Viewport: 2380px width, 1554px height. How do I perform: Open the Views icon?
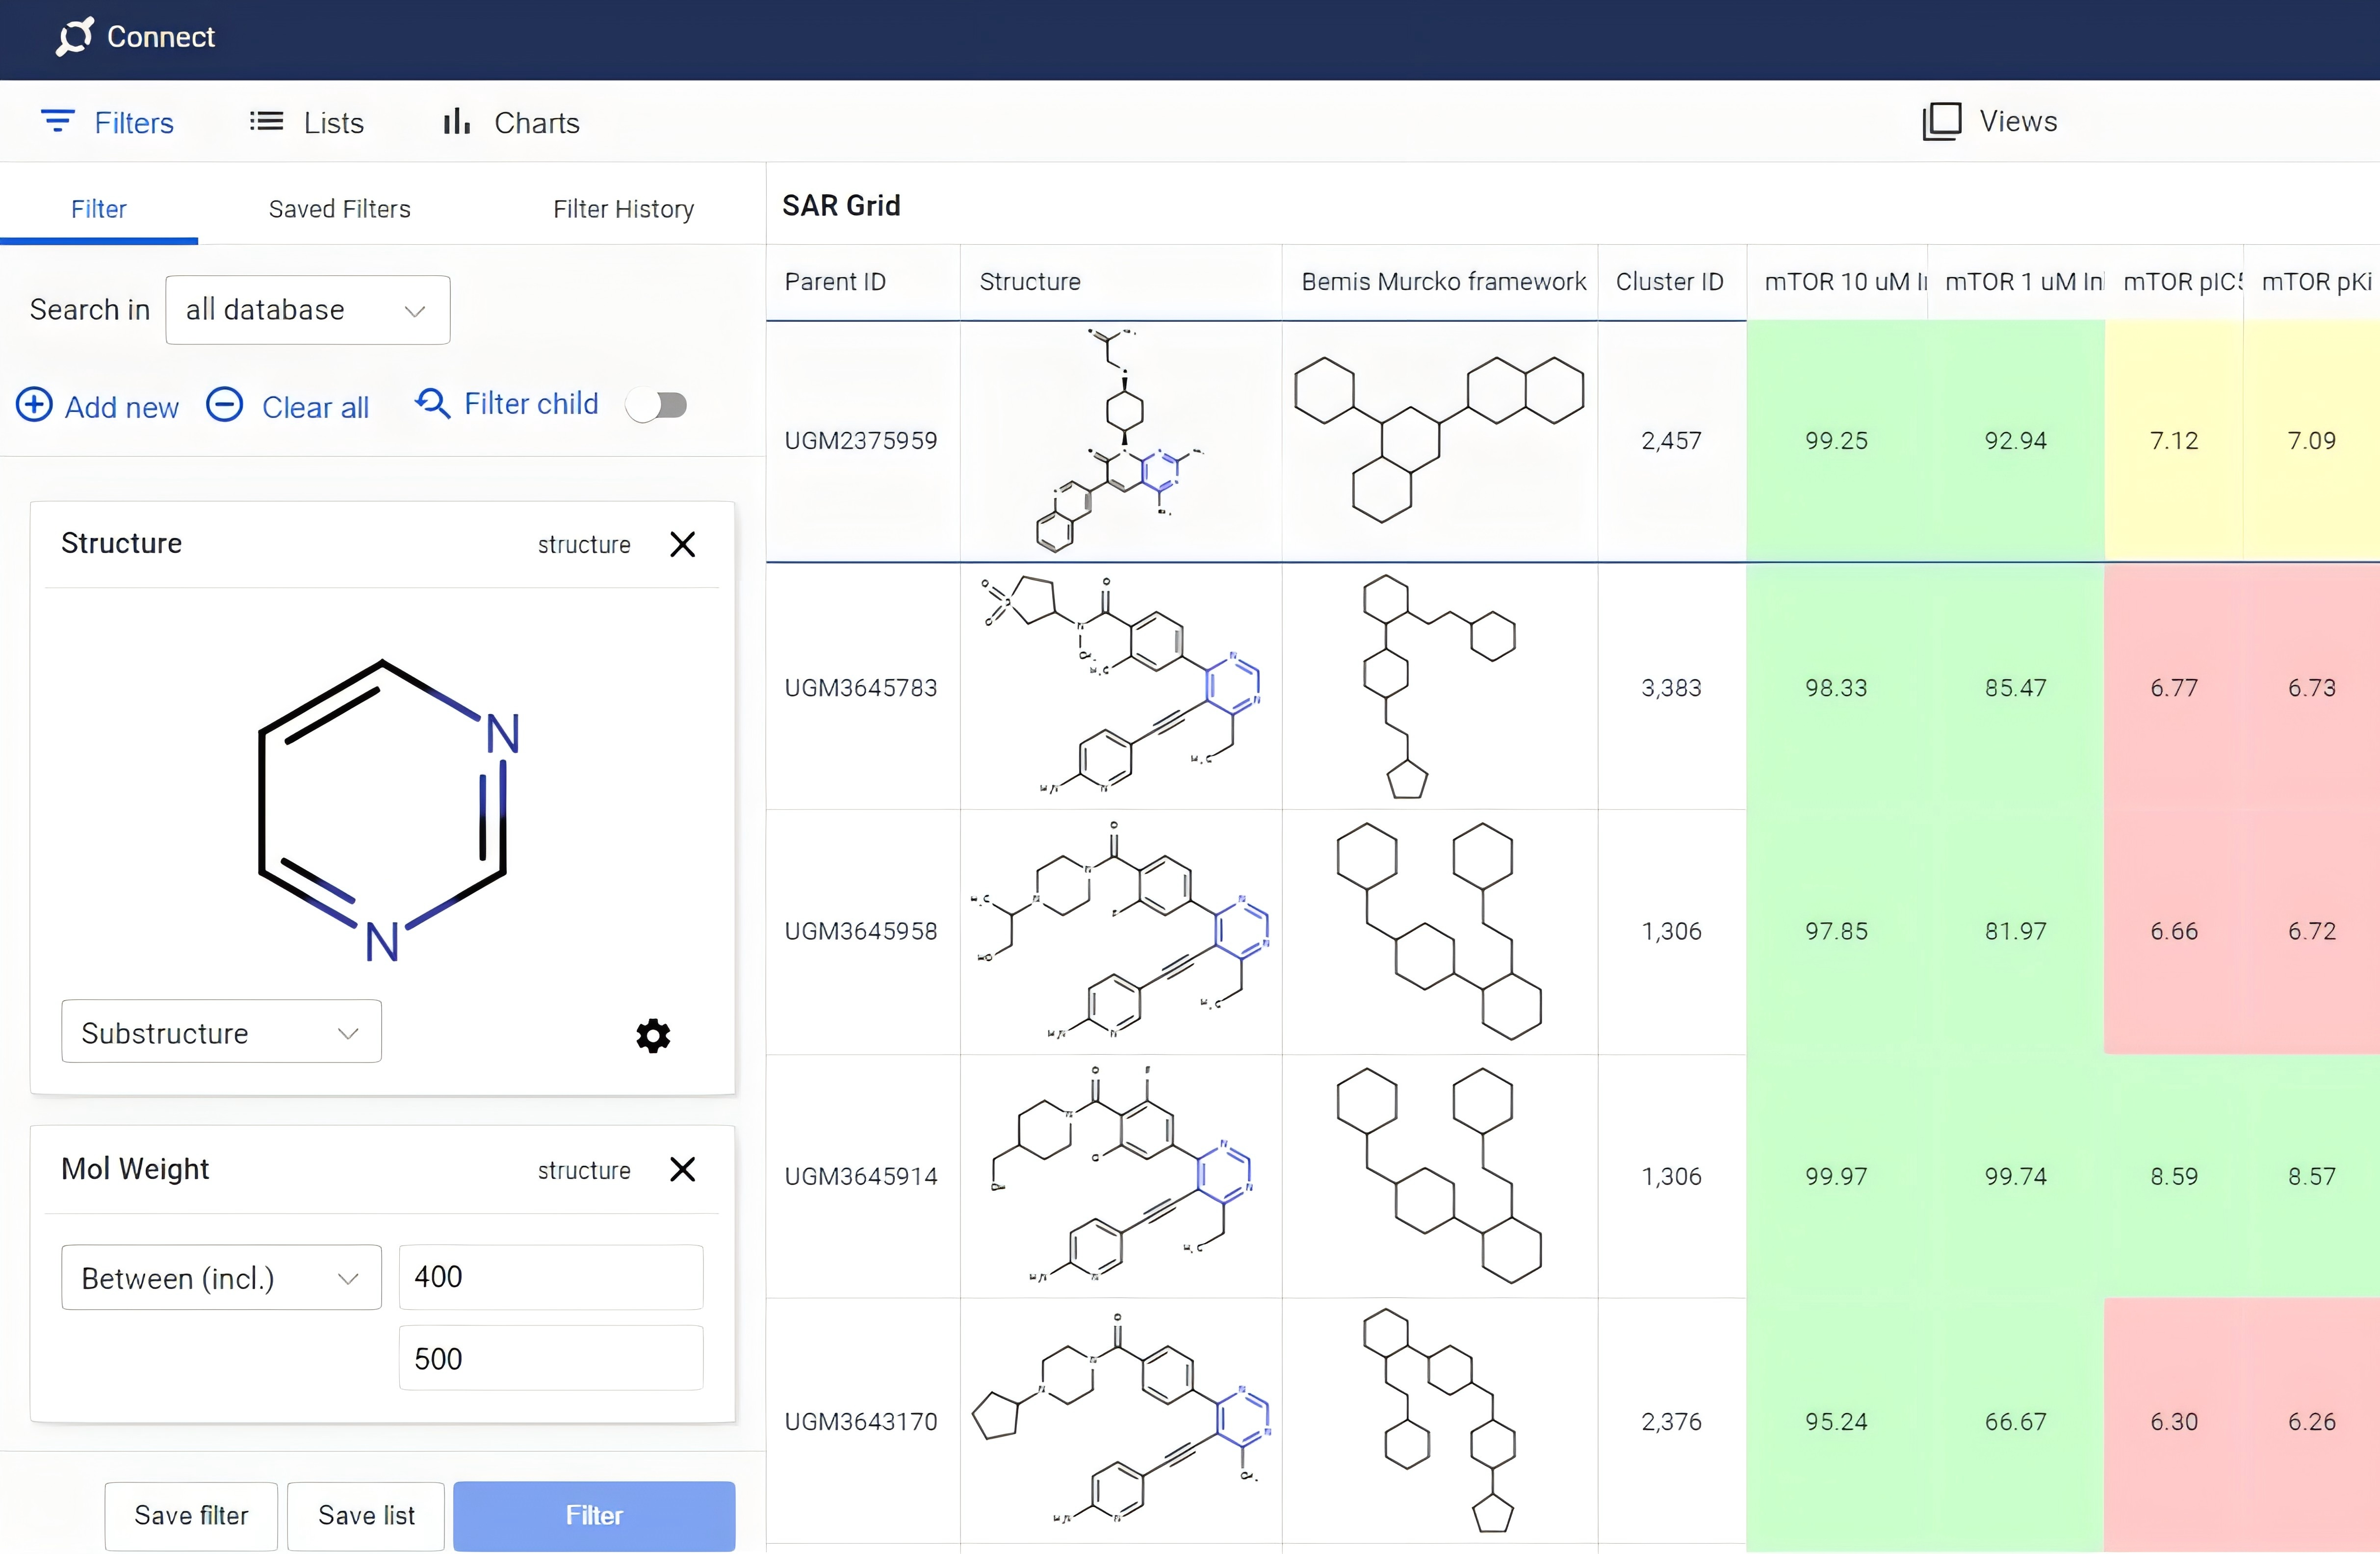click(1941, 122)
